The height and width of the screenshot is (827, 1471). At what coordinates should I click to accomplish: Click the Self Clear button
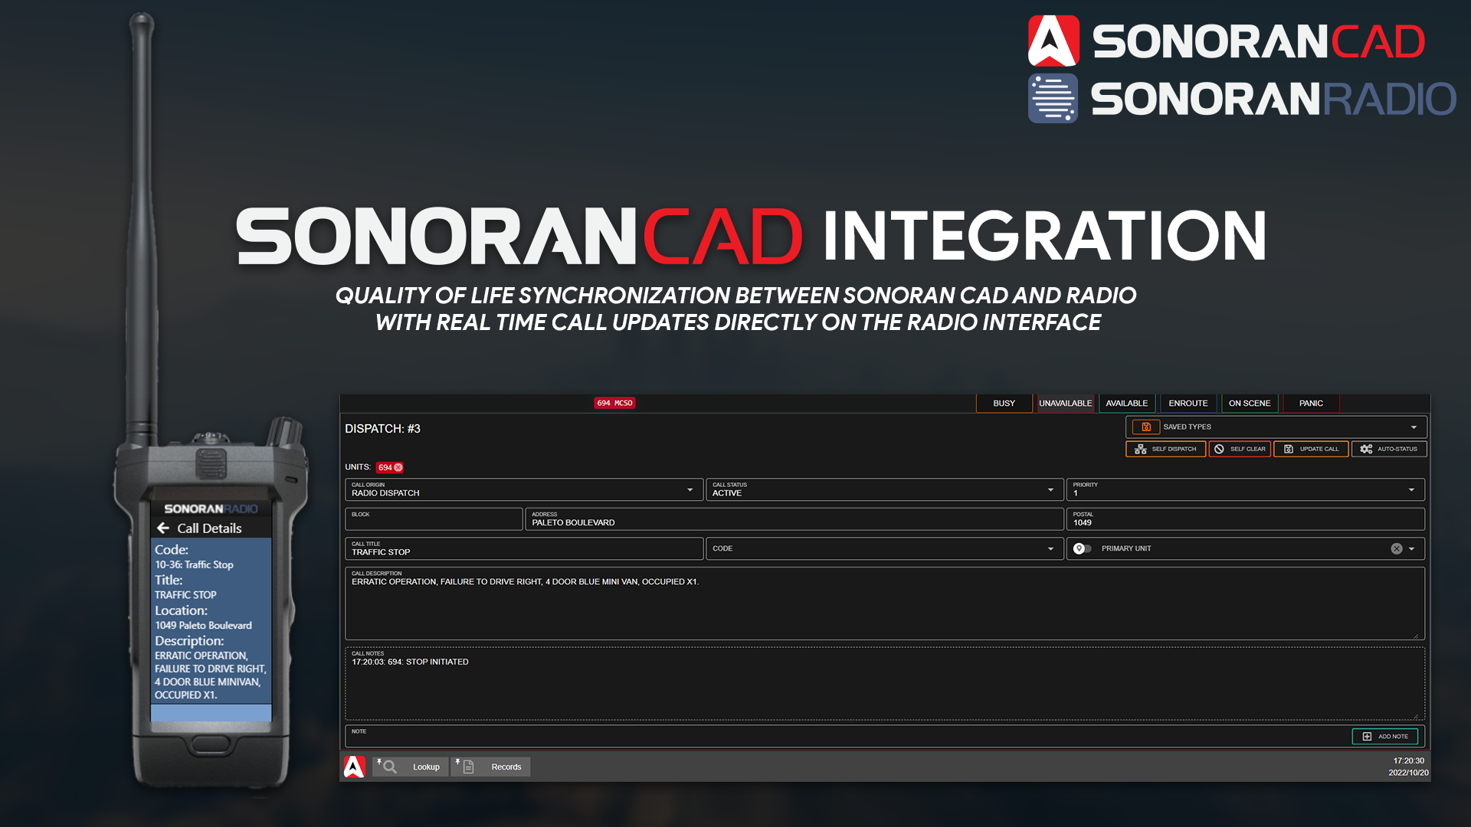tap(1240, 449)
